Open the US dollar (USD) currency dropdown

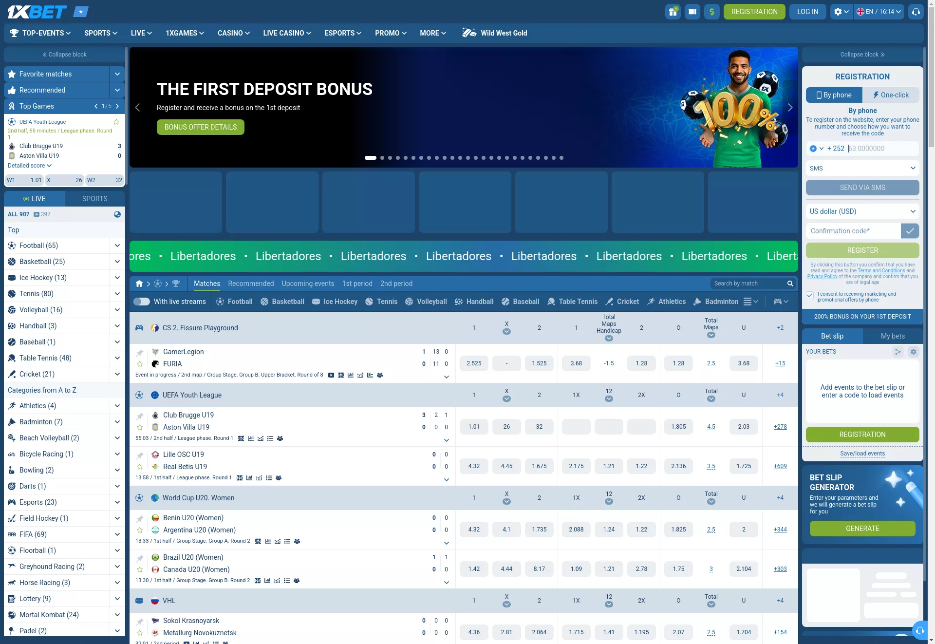click(x=862, y=211)
